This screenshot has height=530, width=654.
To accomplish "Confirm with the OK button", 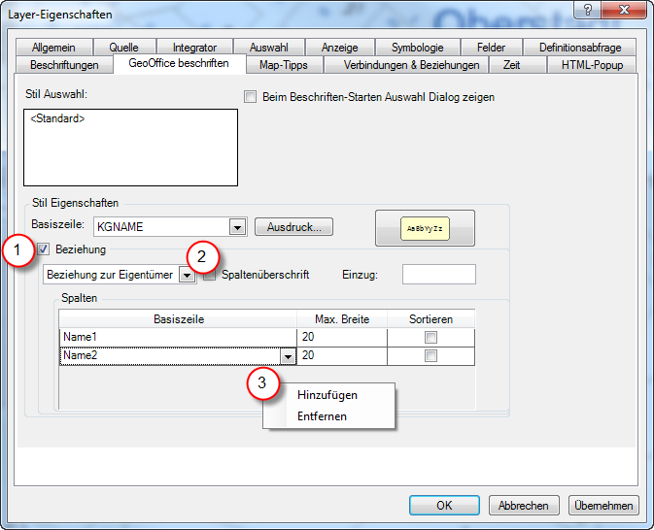I will 444,505.
